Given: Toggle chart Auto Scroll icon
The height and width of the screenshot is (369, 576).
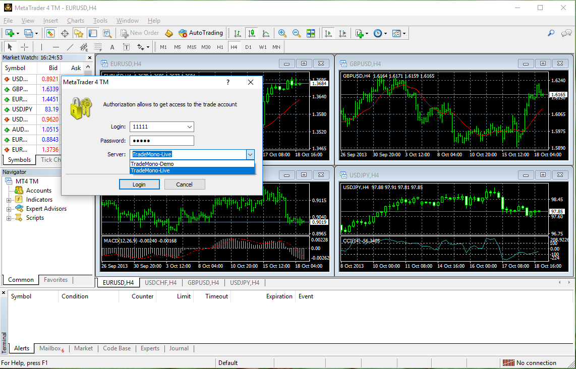Looking at the screenshot, I should 328,33.
